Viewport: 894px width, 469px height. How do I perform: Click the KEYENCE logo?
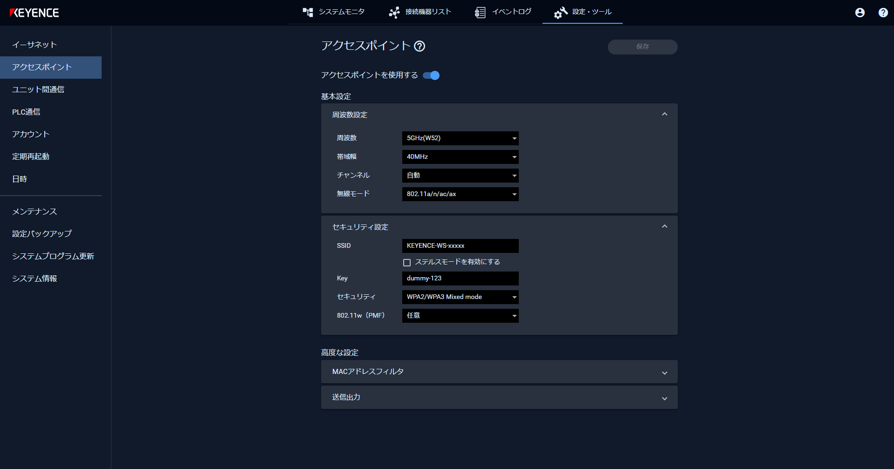click(35, 13)
